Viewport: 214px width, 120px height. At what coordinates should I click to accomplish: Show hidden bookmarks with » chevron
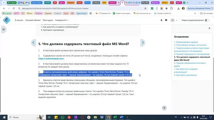[195, 13]
